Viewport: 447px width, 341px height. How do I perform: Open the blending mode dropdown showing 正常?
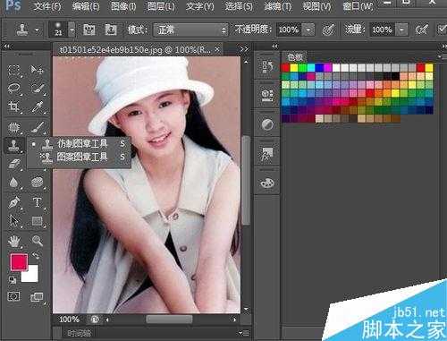[190, 30]
